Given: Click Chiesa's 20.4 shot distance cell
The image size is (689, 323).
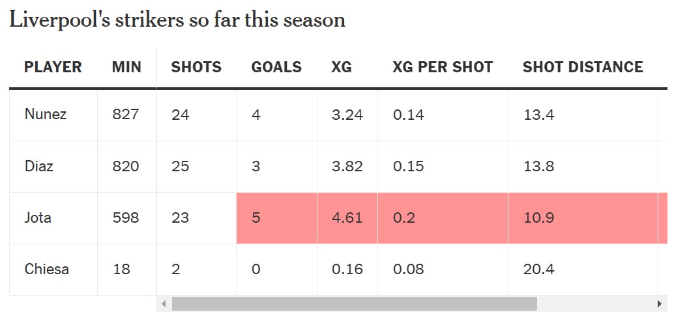Looking at the screenshot, I should (582, 269).
